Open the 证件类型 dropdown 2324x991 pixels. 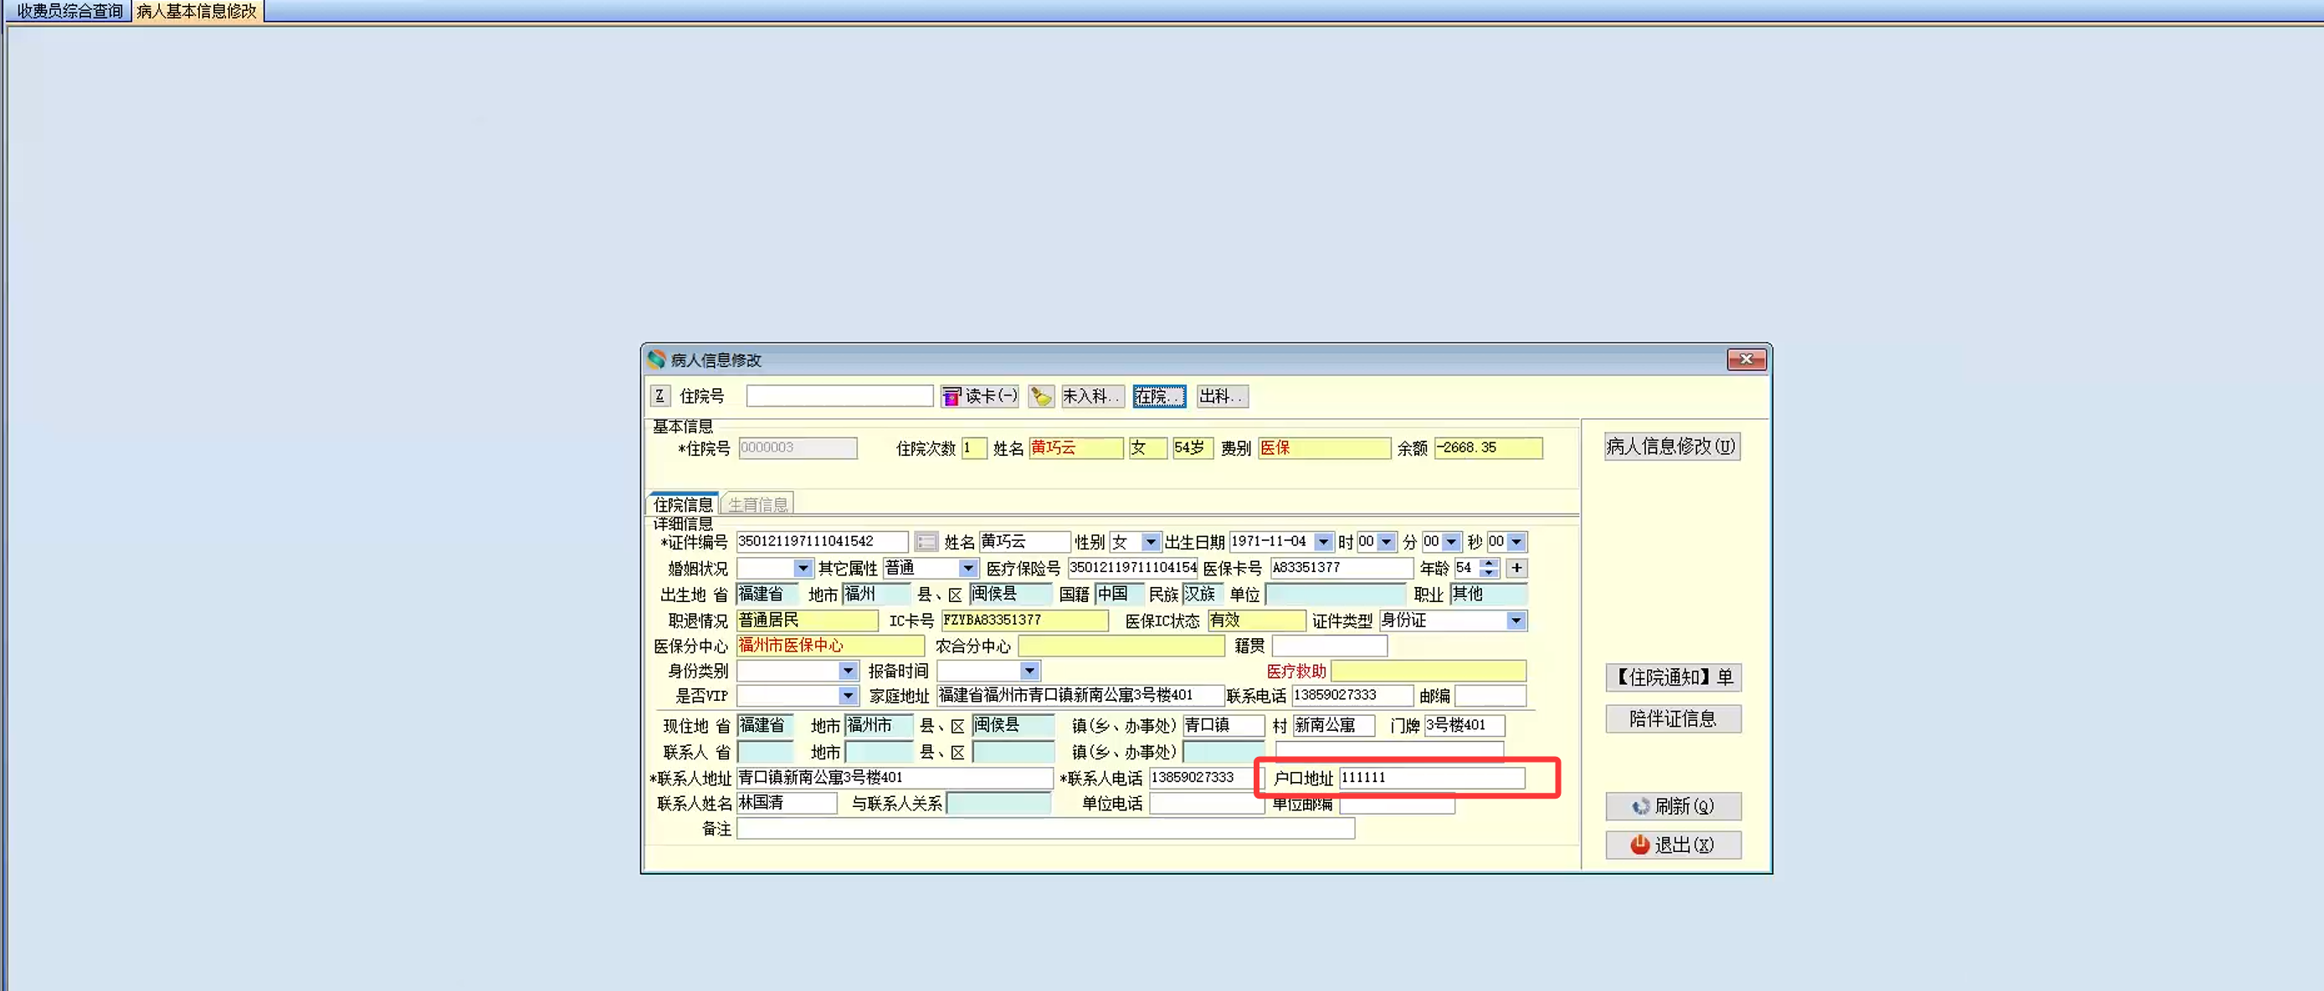[x=1516, y=620]
